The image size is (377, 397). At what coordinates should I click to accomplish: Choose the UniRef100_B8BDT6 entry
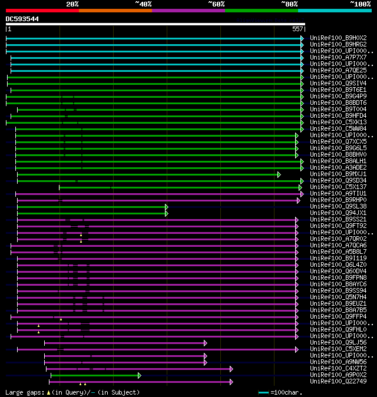(x=338, y=103)
